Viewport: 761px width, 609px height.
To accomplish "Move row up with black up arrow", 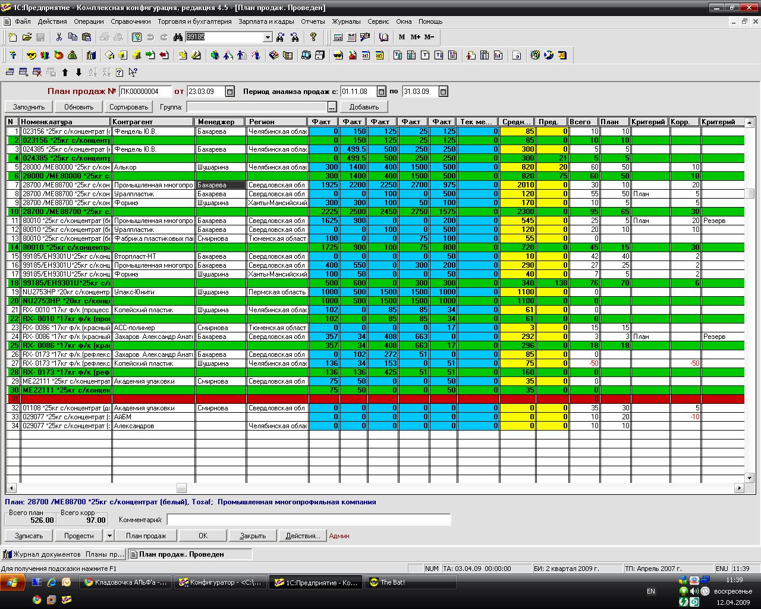I will pyautogui.click(x=65, y=73).
